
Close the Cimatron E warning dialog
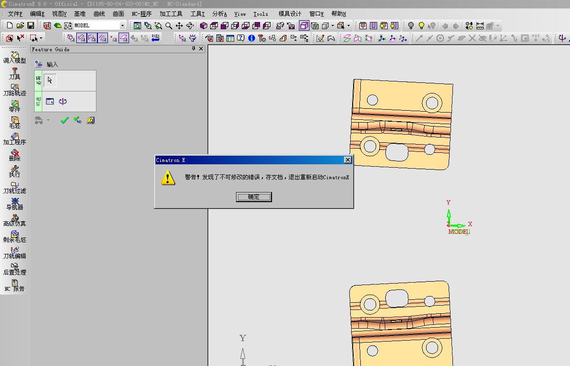point(348,160)
